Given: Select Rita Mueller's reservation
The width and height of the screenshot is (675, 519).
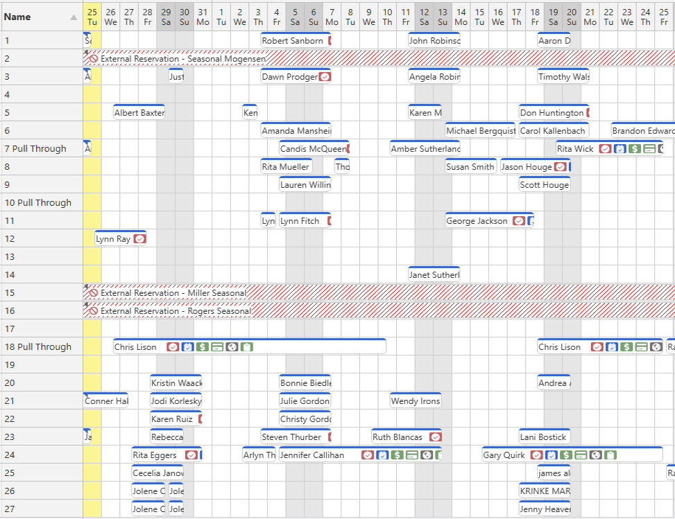Looking at the screenshot, I should tap(287, 167).
